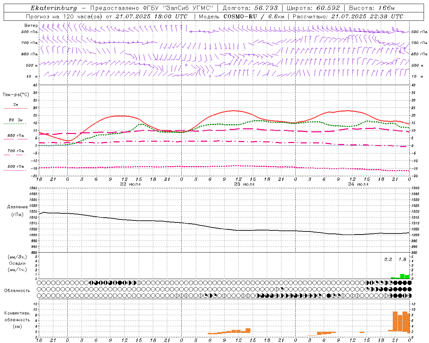Click the '(мм/1ч.)' precipitation unit label

(17, 270)
